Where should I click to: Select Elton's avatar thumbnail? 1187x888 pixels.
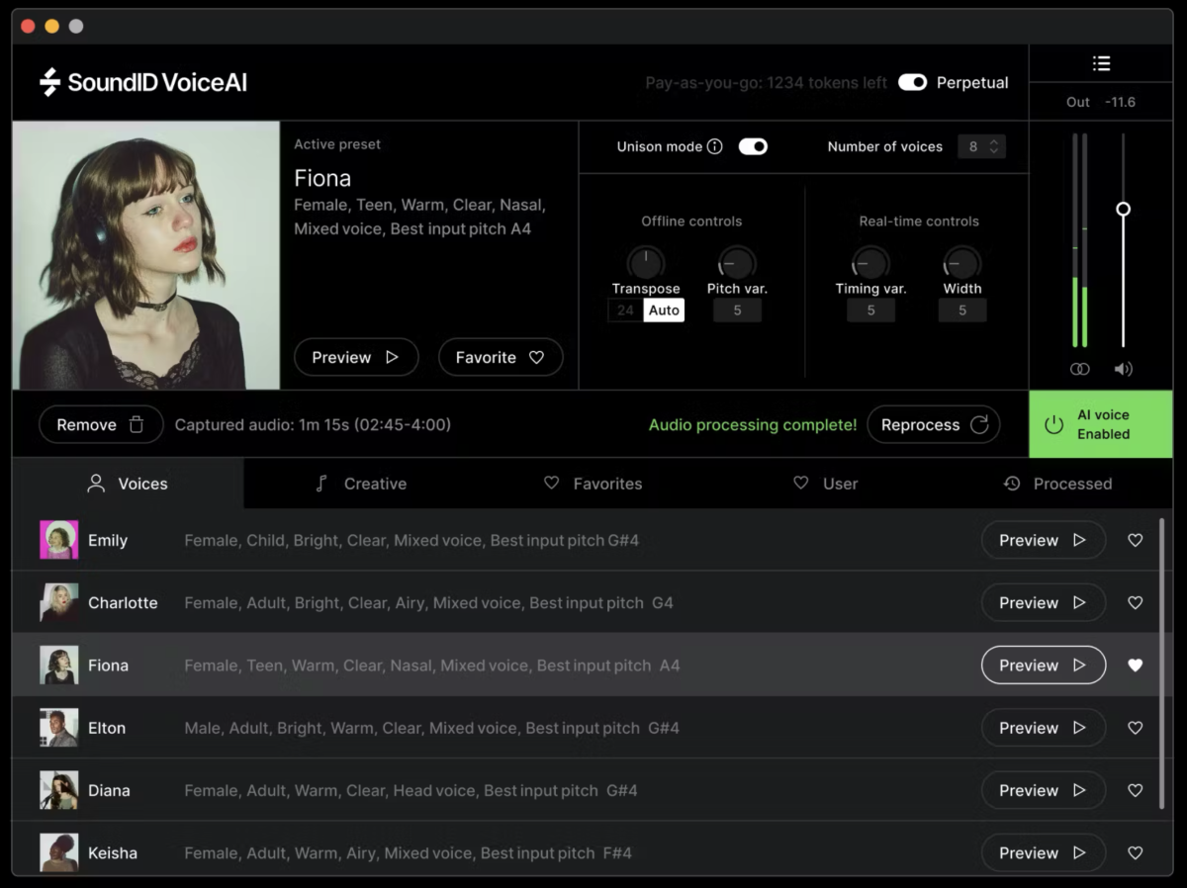[x=59, y=728]
